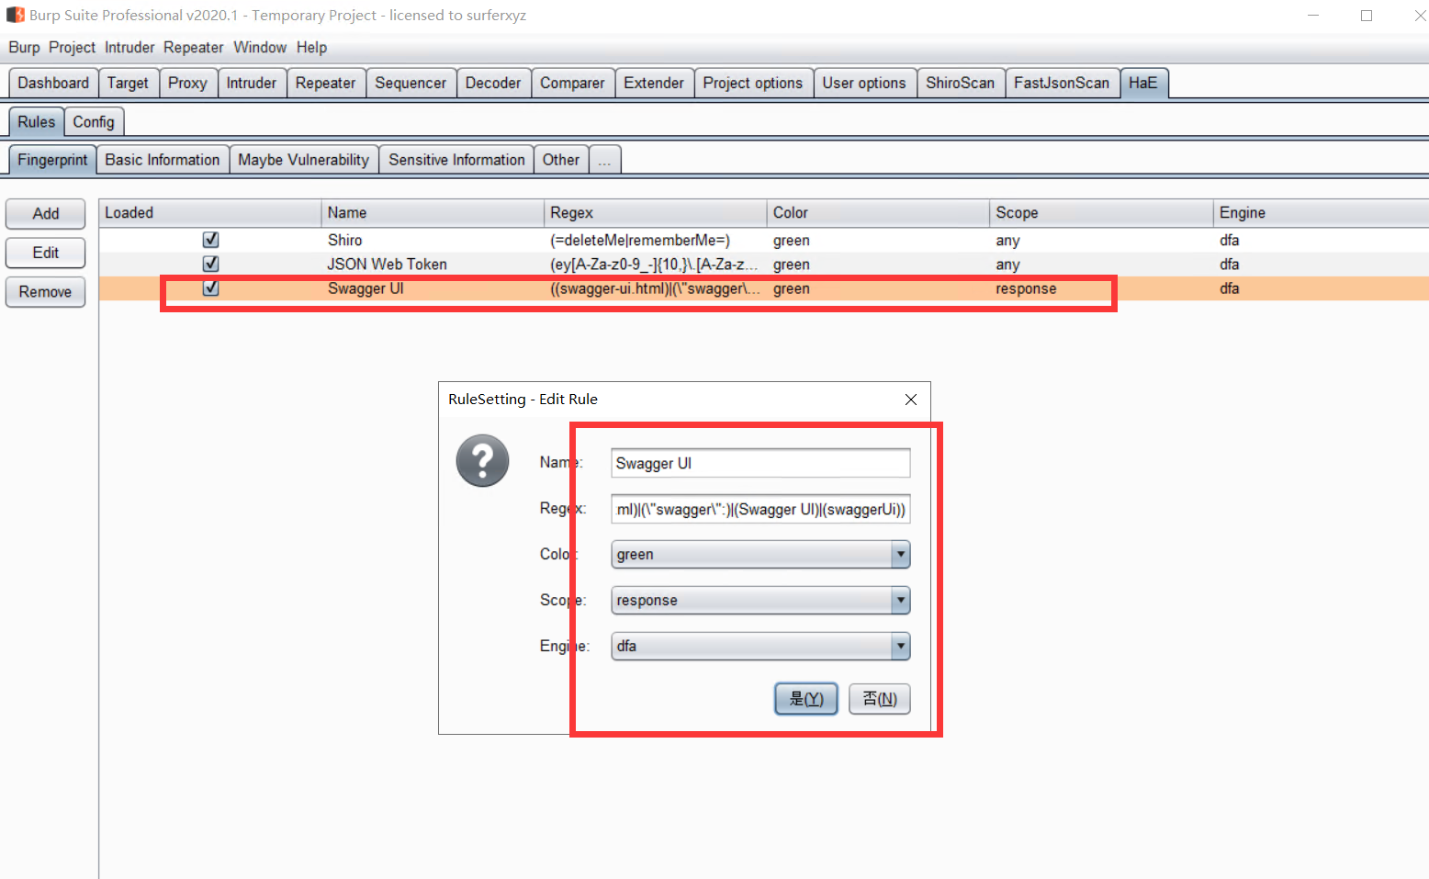The image size is (1429, 879).
Task: Uncheck the Loaded checkbox for Shiro rule
Action: (x=210, y=240)
